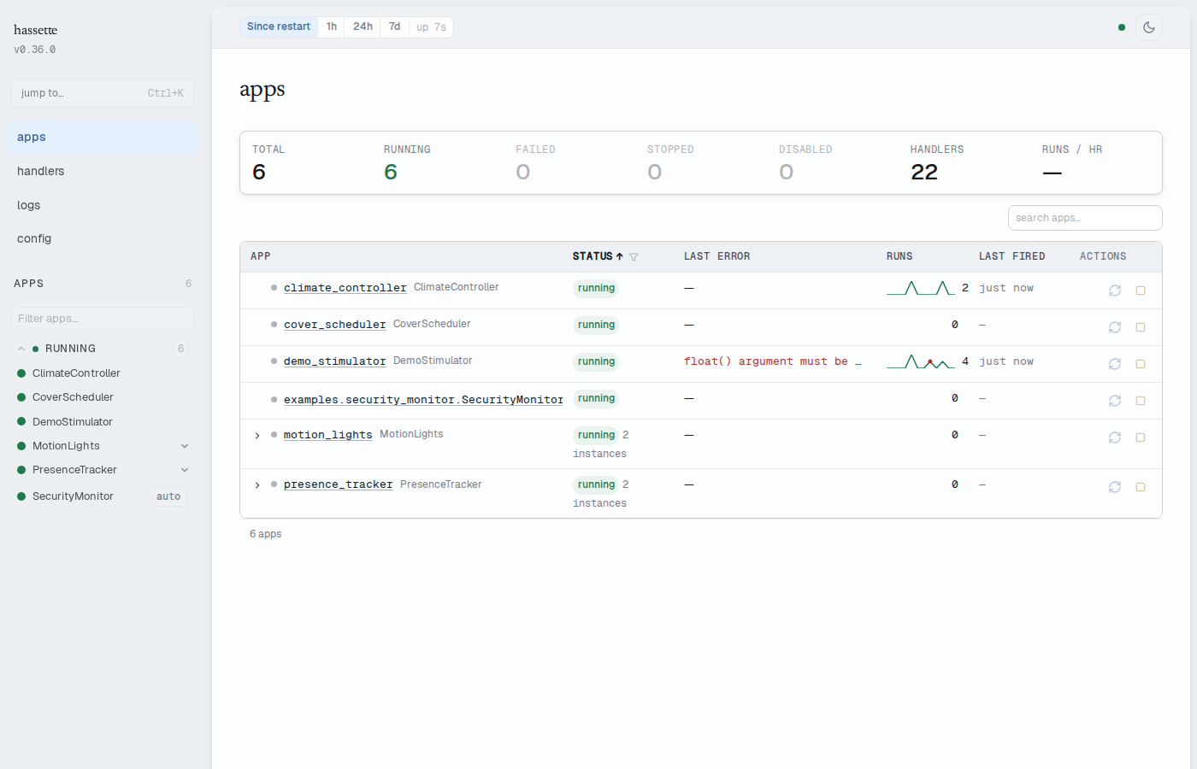Viewport: 1197px width, 769px height.
Task: Expand PresenceTracker in sidebar
Action: tap(185, 470)
